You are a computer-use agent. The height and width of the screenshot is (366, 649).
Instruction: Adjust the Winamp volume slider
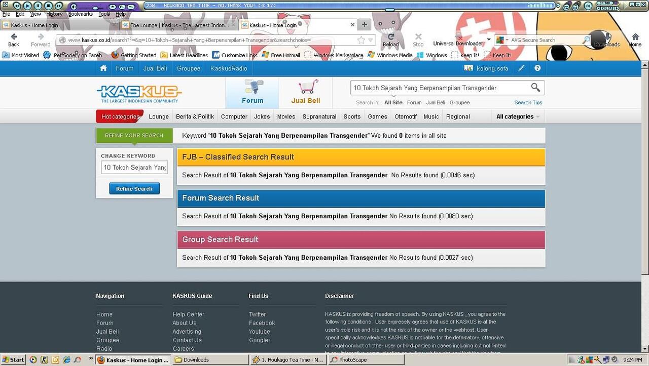click(x=95, y=8)
